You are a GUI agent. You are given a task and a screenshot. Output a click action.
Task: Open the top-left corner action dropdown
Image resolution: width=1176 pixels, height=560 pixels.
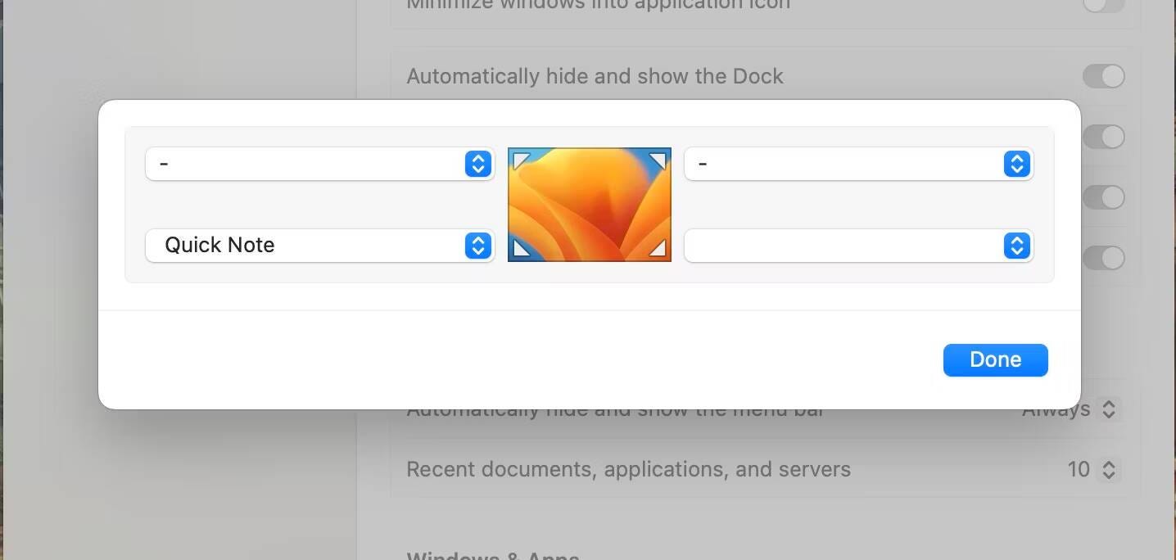(319, 164)
